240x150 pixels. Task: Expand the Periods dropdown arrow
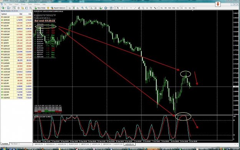(x=108, y=8)
